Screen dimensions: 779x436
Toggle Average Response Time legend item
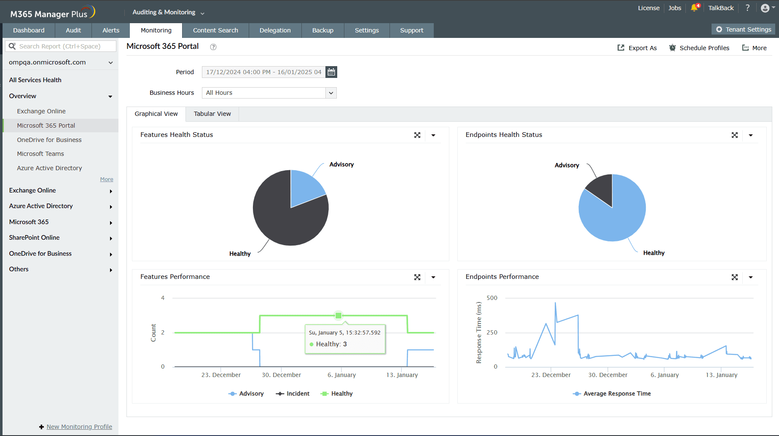pos(612,393)
